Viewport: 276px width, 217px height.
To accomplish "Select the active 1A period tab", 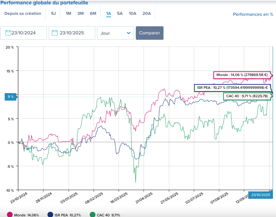I will pyautogui.click(x=108, y=14).
